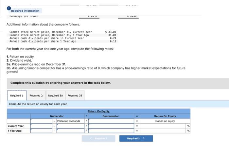Click the 31.00 market price value
The image size is (229, 159).
(112, 35)
